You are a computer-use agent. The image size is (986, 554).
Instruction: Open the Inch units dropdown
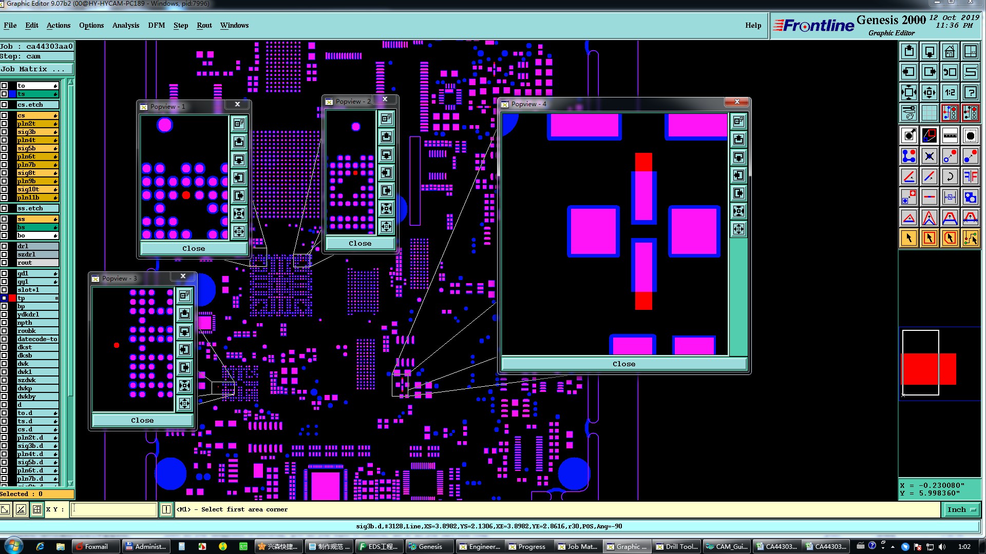(960, 509)
